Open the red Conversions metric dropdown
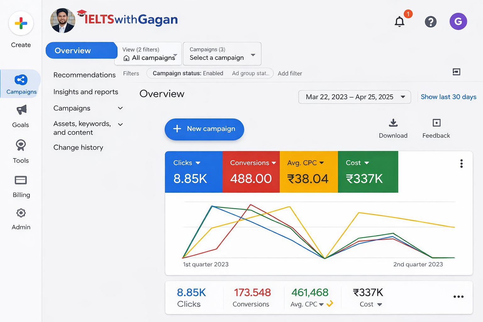The image size is (483, 322). point(274,163)
